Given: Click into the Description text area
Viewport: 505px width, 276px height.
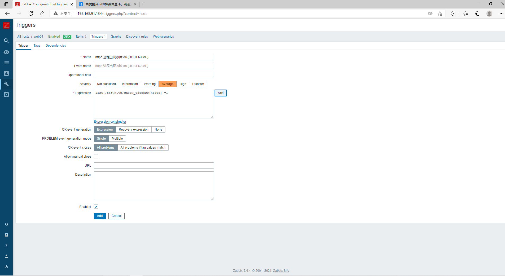Looking at the screenshot, I should click(154, 186).
